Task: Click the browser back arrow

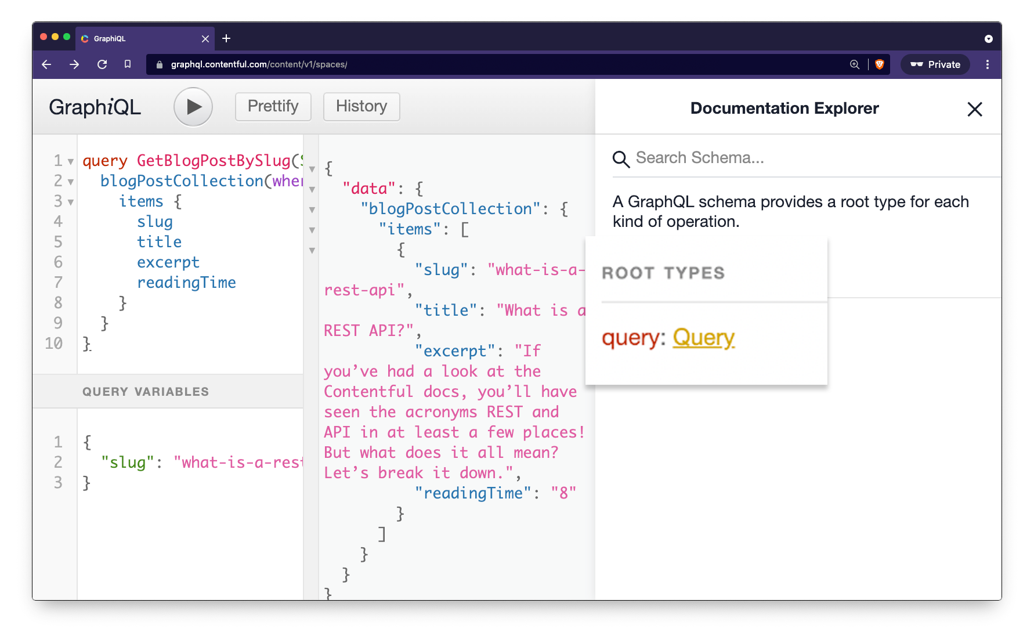Action: point(46,64)
